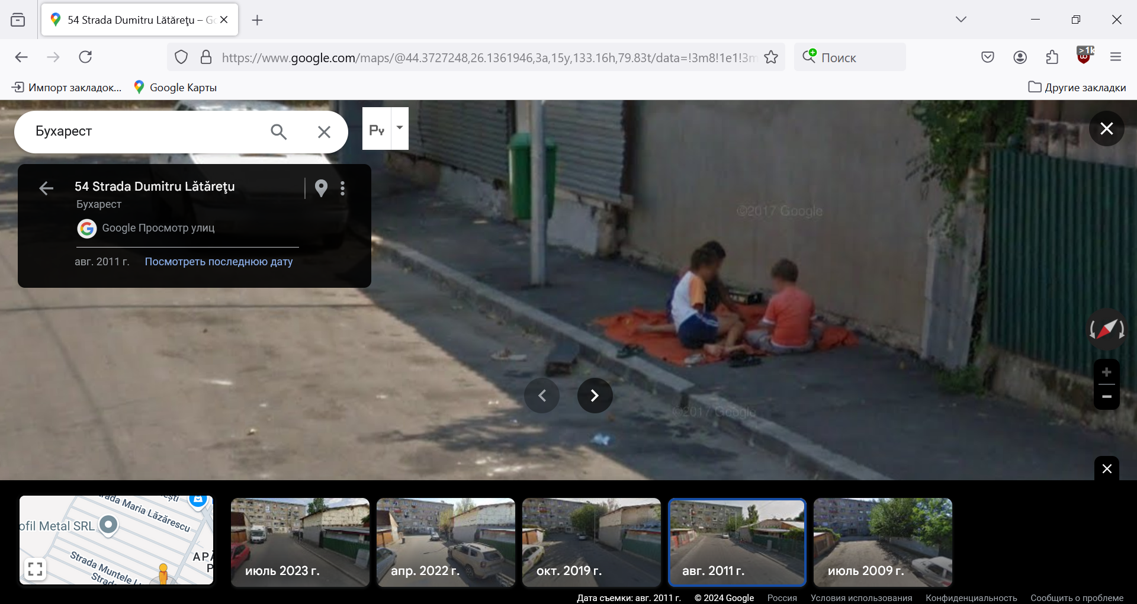The image size is (1137, 604).
Task: Show location pin for this address
Action: 321,188
